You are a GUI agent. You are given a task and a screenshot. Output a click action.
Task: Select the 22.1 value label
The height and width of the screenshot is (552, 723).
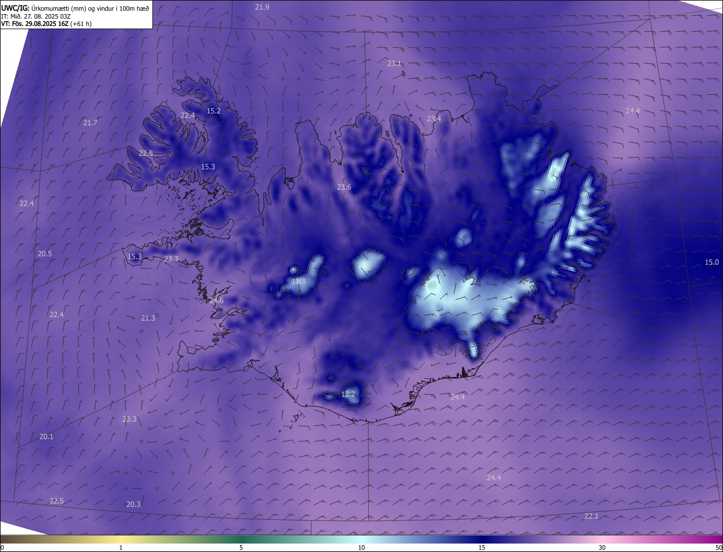pos(591,516)
